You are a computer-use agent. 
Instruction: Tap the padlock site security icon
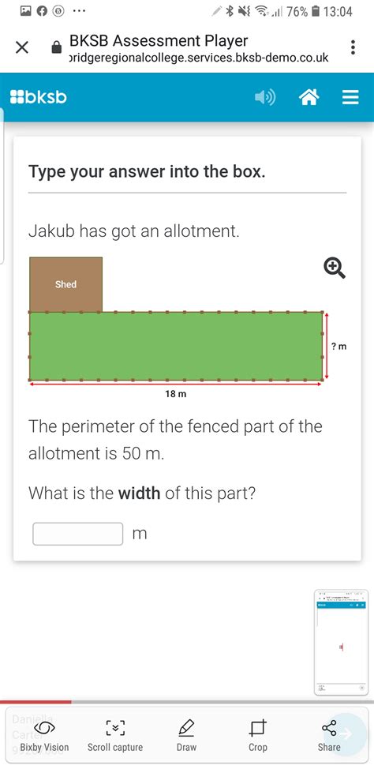coord(57,47)
